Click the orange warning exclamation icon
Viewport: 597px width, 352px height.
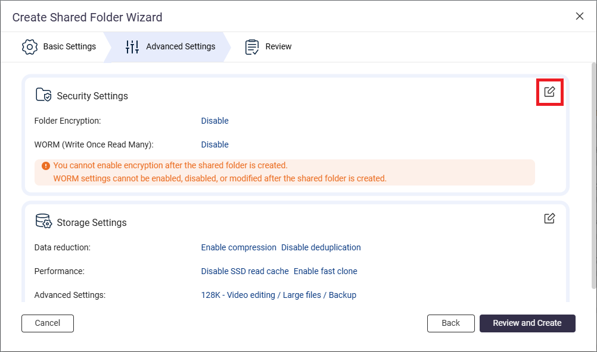click(x=46, y=166)
